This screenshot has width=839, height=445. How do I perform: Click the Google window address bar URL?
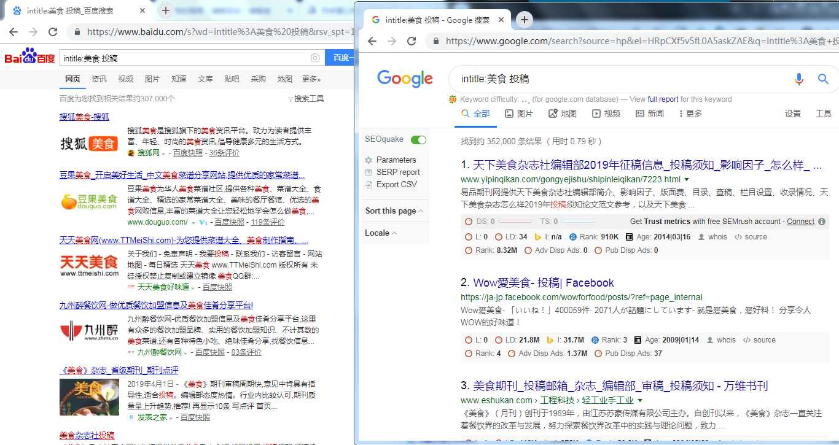(642, 41)
